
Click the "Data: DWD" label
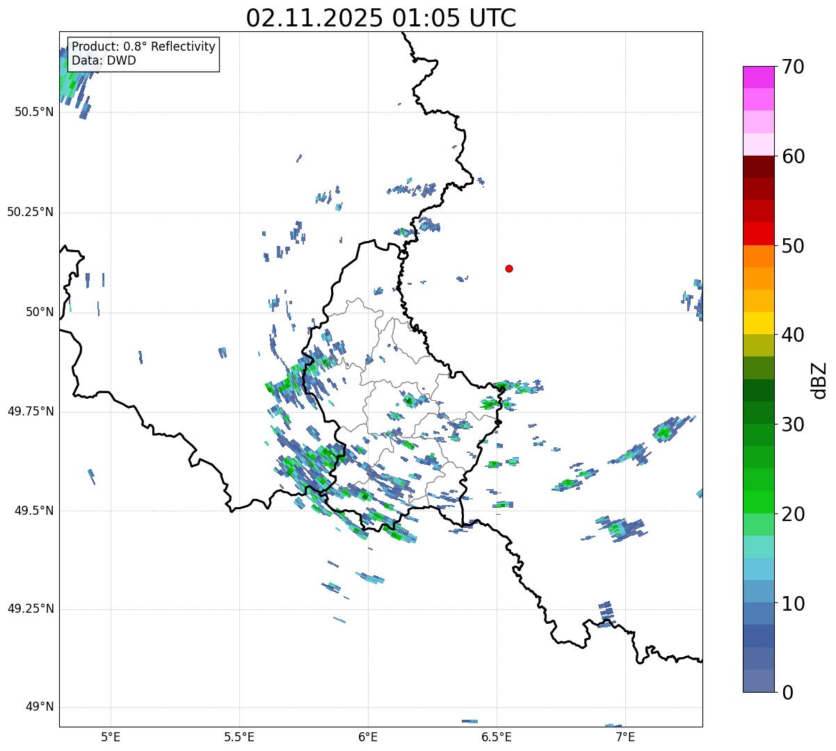[x=104, y=60]
